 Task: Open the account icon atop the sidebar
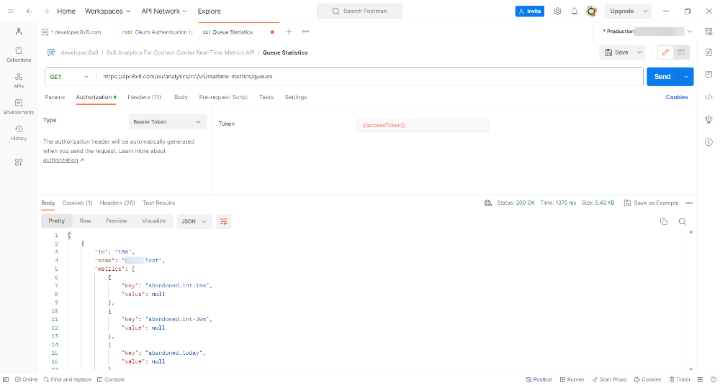pos(19,32)
